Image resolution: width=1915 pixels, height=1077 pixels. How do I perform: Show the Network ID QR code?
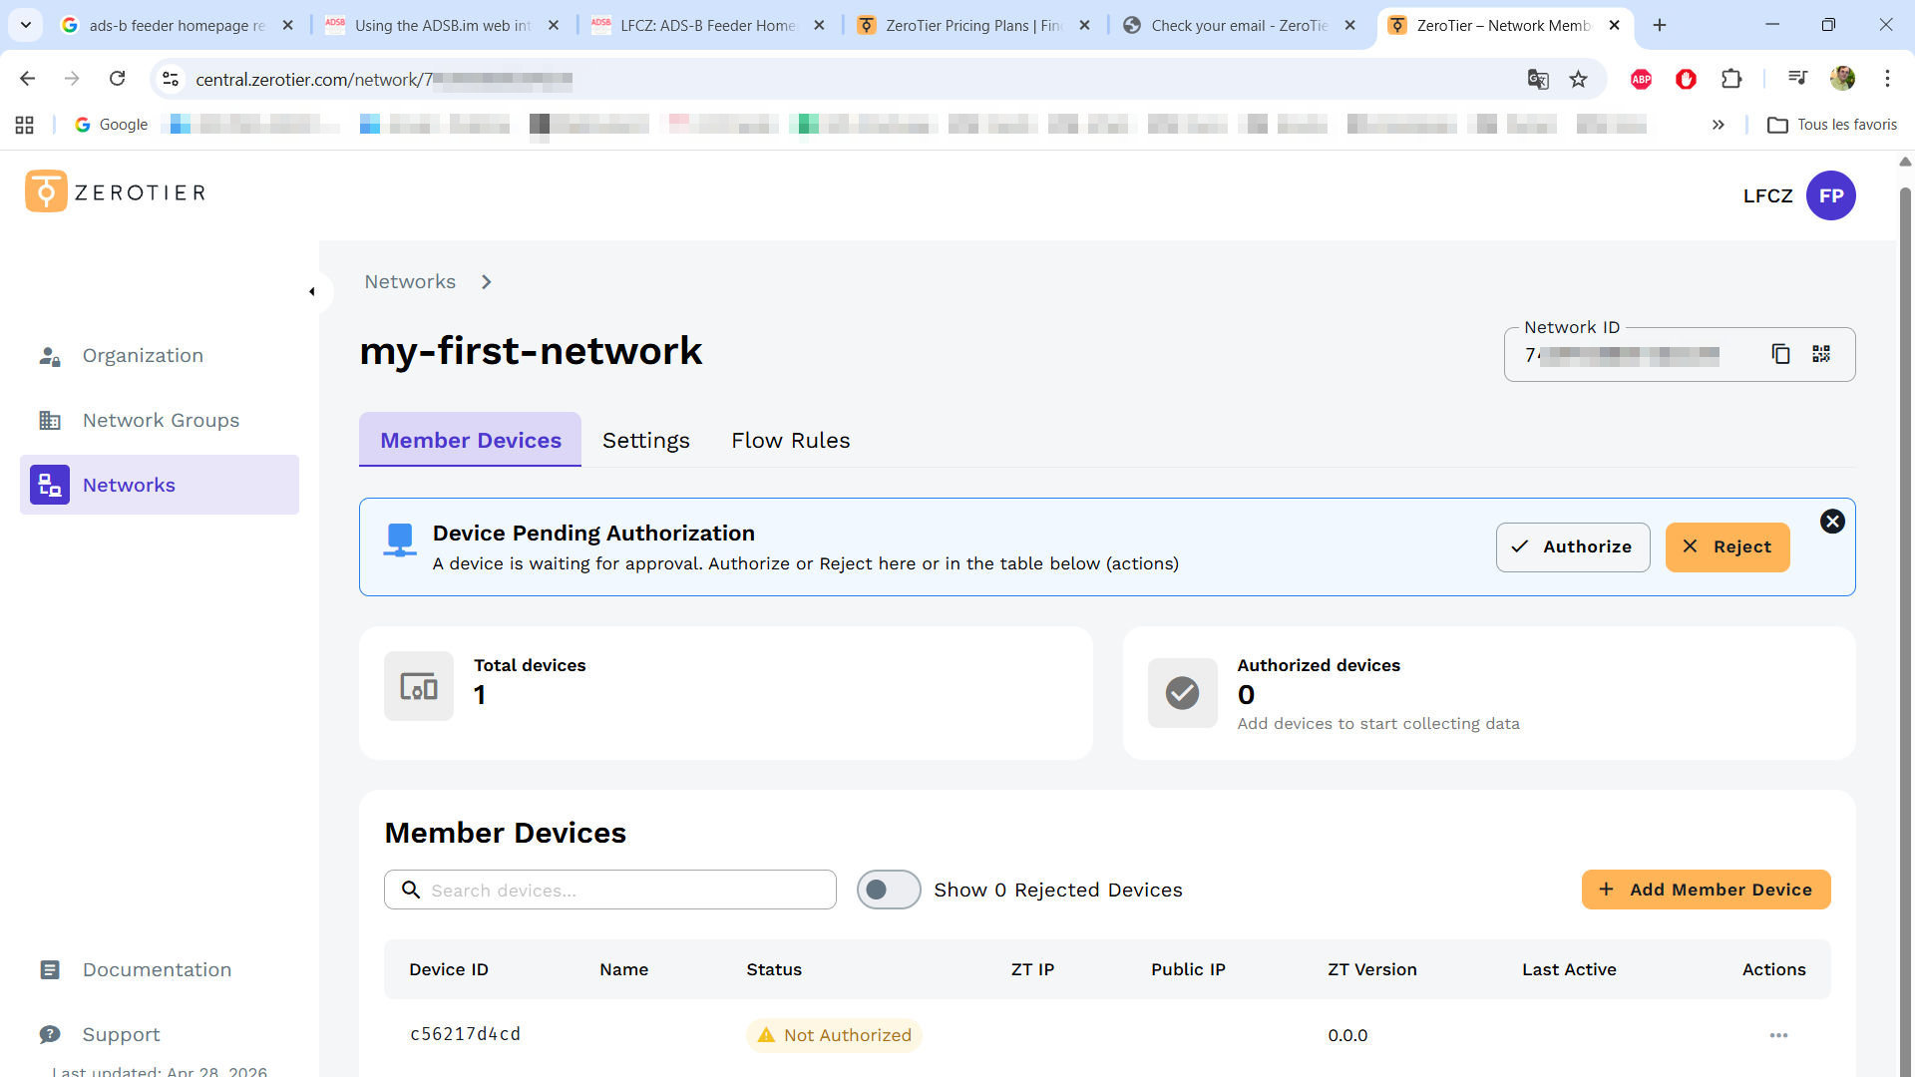click(x=1821, y=354)
